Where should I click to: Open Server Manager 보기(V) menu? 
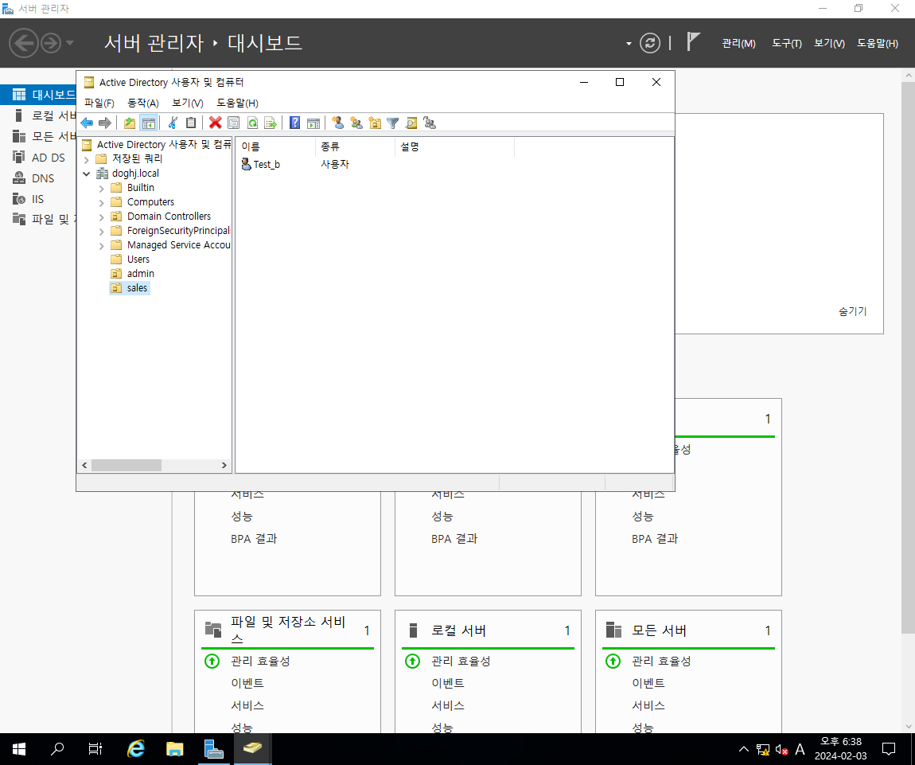point(829,43)
